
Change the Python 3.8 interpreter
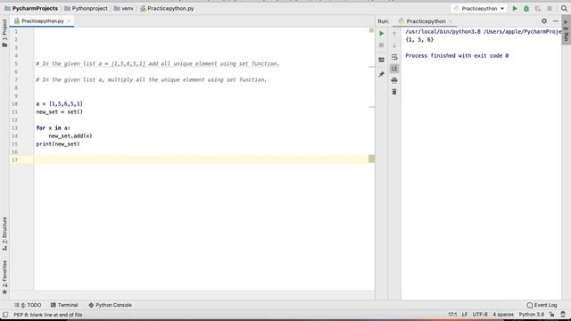click(532, 315)
